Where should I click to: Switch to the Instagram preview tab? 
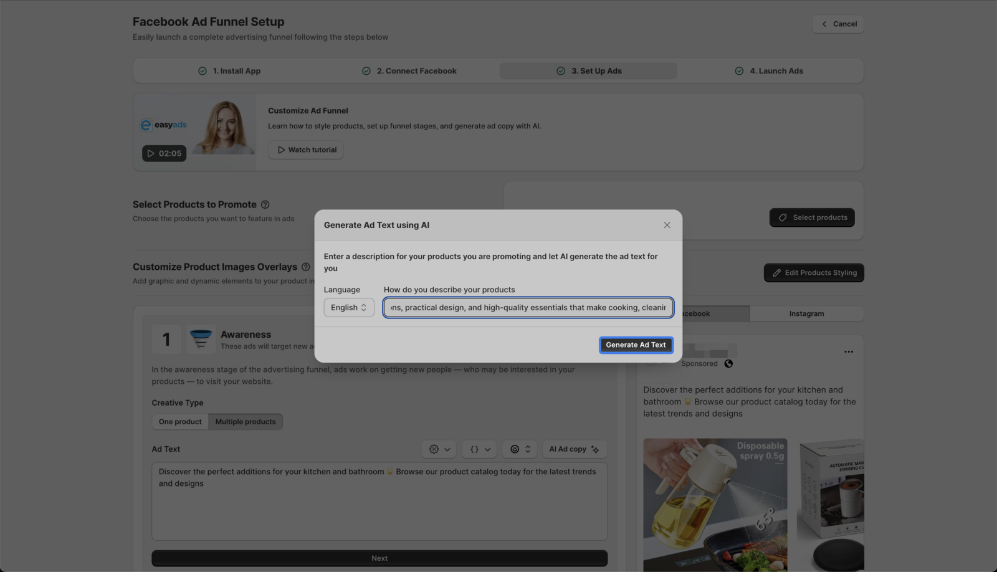pos(806,313)
